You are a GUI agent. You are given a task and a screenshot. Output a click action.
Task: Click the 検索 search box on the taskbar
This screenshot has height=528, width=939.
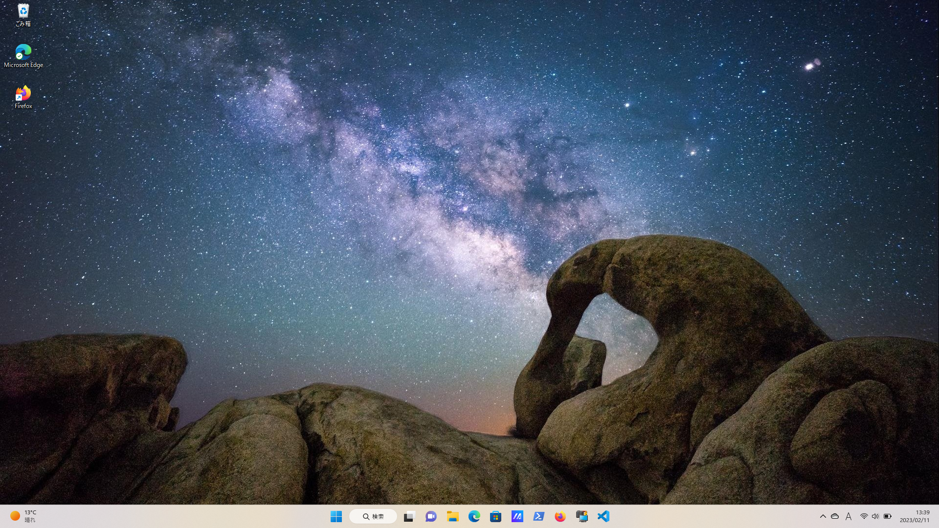[x=373, y=516]
